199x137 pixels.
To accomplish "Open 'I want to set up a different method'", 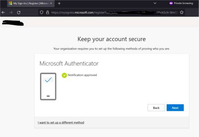I will pyautogui.click(x=61, y=122).
